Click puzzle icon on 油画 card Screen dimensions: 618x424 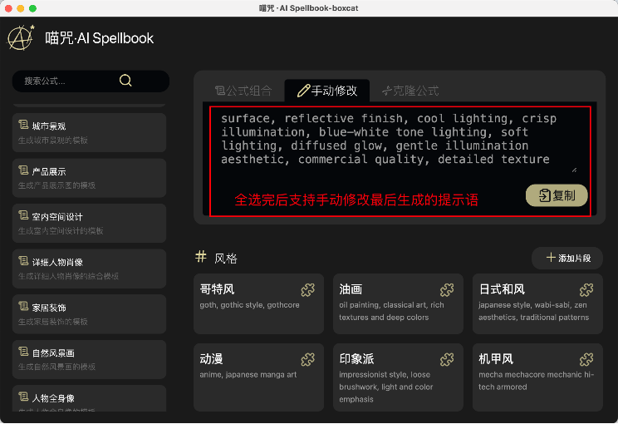pos(447,290)
